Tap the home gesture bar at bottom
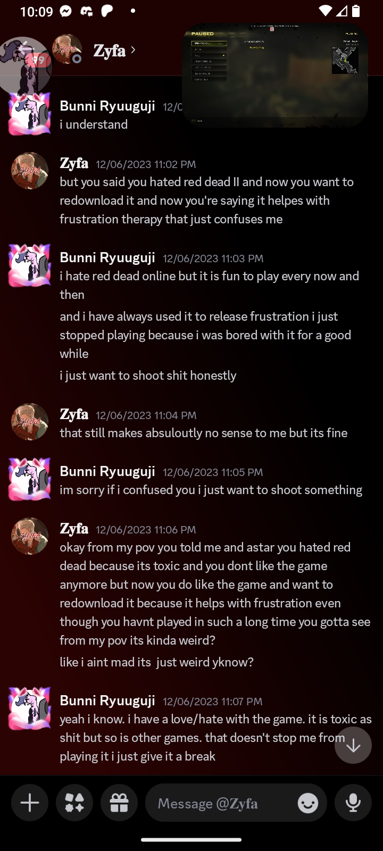This screenshot has width=383, height=851. pyautogui.click(x=191, y=840)
